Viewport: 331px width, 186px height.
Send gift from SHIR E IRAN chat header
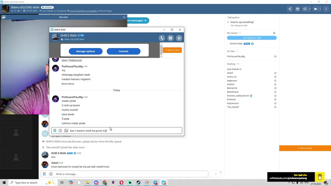170,38
